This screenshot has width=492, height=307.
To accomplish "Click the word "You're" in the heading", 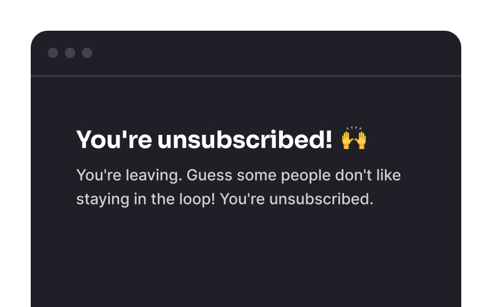I will [114, 139].
